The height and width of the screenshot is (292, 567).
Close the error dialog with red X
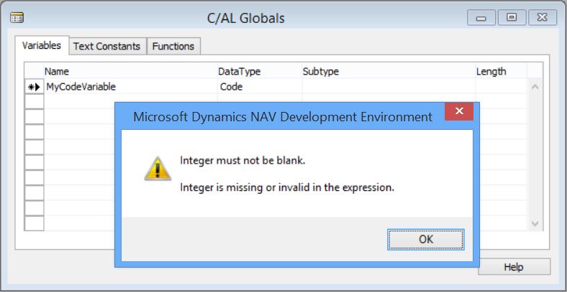tap(459, 111)
